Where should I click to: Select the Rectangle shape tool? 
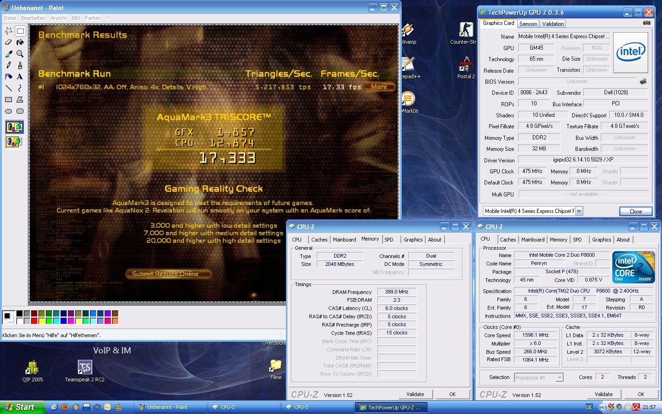(8, 99)
